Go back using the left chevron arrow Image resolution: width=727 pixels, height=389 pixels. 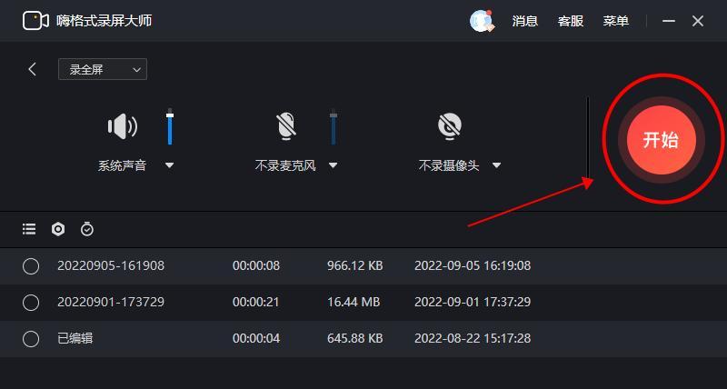32,69
